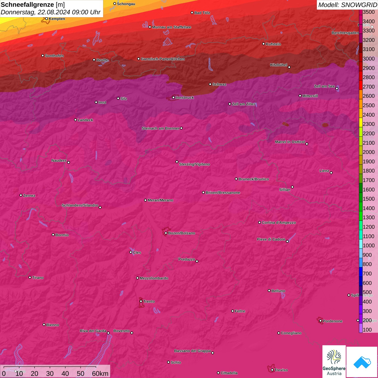Click the Cles city marker dot
This screenshot has height=378, width=378.
coord(131,252)
